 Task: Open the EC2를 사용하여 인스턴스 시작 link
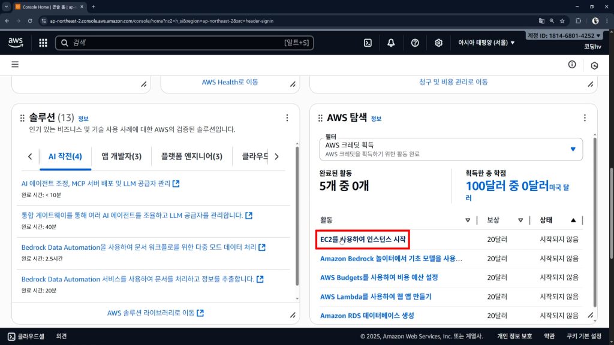[363, 239]
